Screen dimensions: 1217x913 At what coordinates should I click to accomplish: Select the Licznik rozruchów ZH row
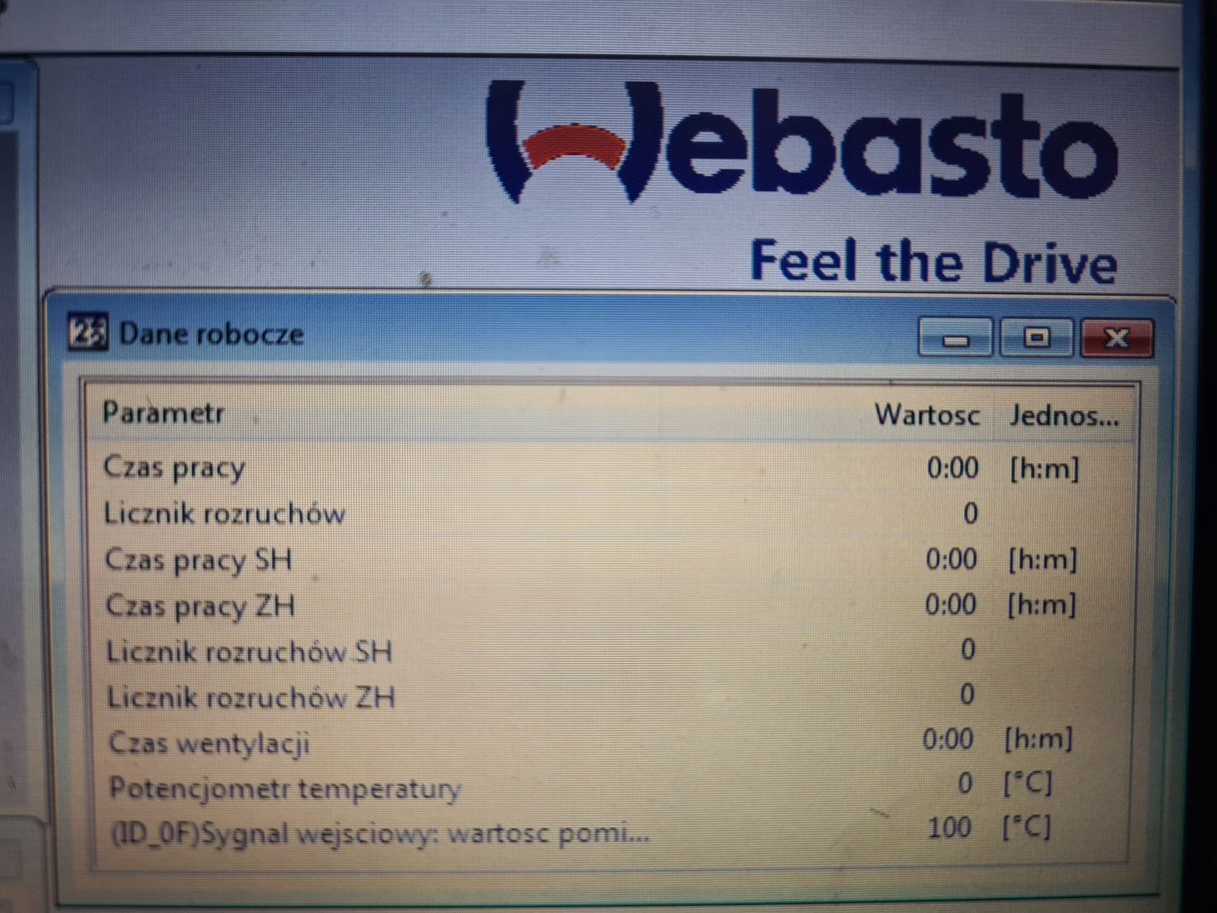click(251, 698)
